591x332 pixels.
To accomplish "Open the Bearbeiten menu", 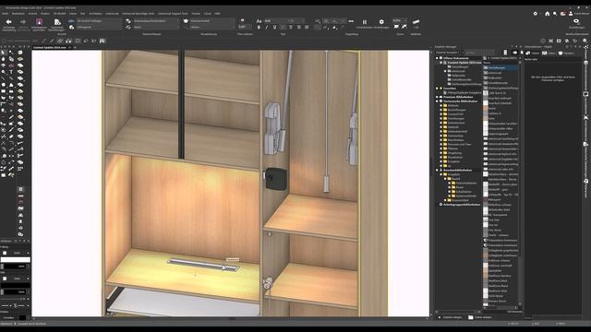I will coord(18,14).
